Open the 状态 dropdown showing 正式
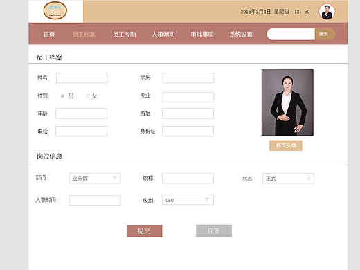The image size is (360, 270). [x=288, y=179]
